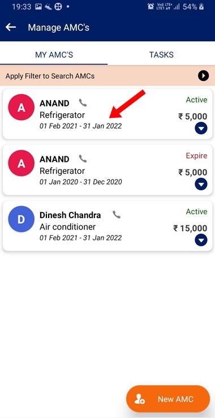Tap the blue D avatar for Dinesh Chandra
Viewport: 215px width, 418px height.
[21, 219]
